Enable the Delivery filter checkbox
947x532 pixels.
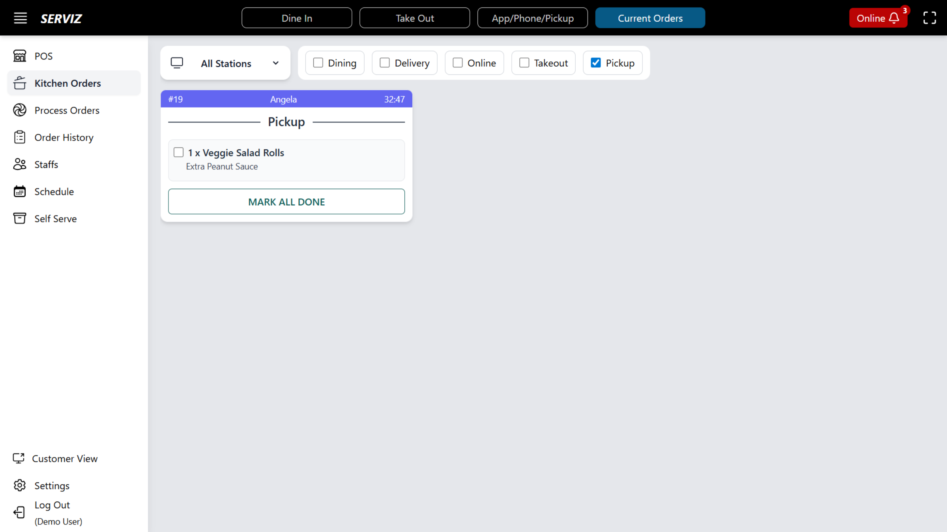click(x=385, y=63)
